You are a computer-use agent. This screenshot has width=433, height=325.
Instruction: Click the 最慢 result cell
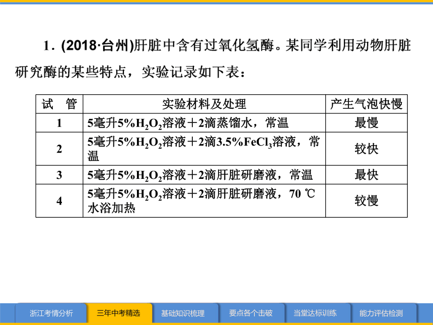tap(367, 123)
